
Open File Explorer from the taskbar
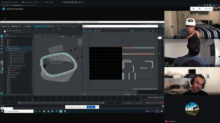pyautogui.click(x=44, y=111)
